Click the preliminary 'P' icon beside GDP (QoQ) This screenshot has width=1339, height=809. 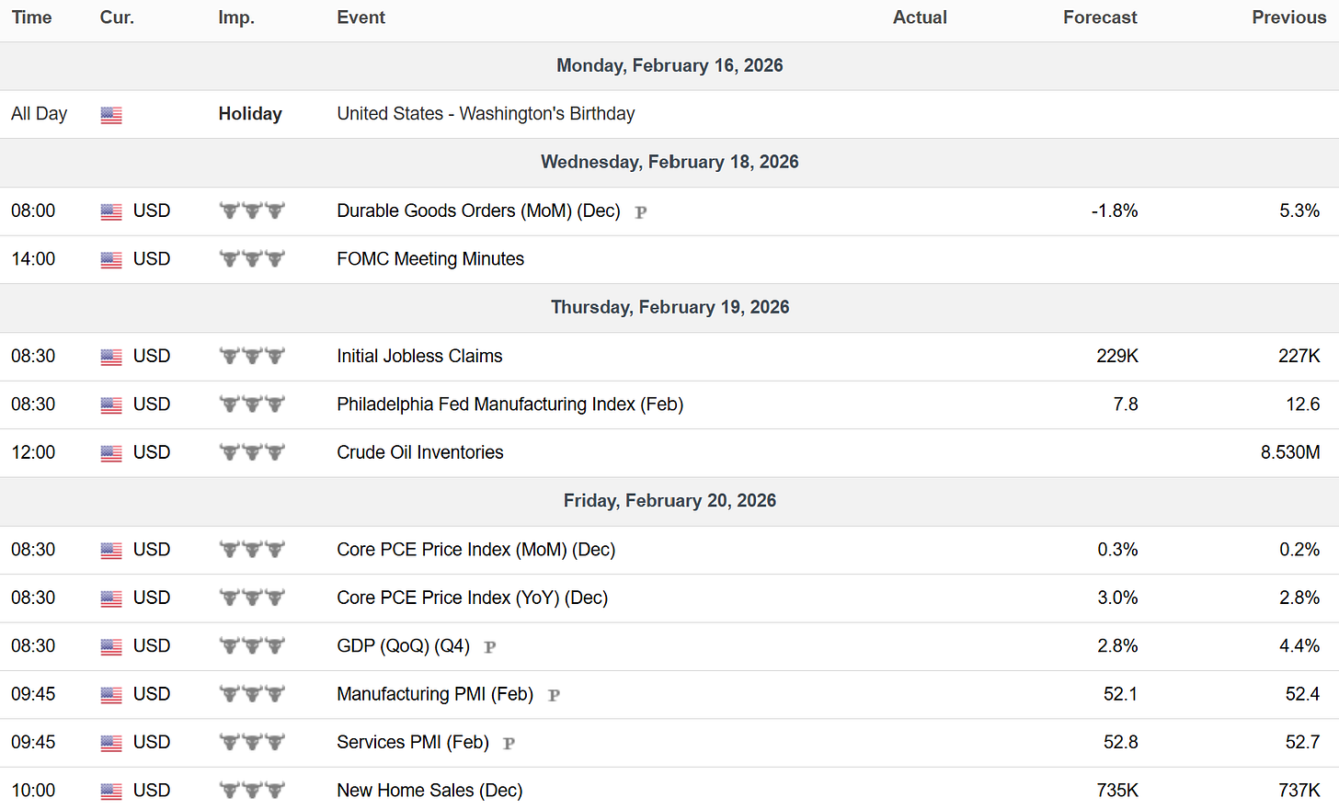[490, 647]
